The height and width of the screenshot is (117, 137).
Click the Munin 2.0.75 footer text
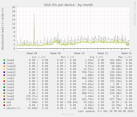[68, 114]
